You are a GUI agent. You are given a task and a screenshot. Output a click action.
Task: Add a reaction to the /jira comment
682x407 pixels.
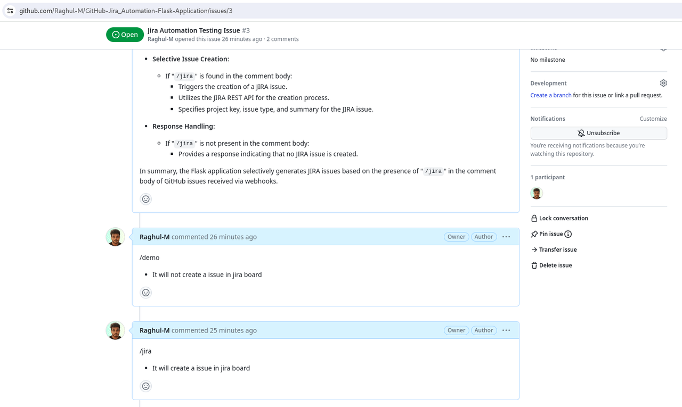145,386
